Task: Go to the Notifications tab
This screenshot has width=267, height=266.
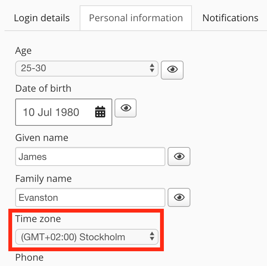Action: (x=230, y=18)
